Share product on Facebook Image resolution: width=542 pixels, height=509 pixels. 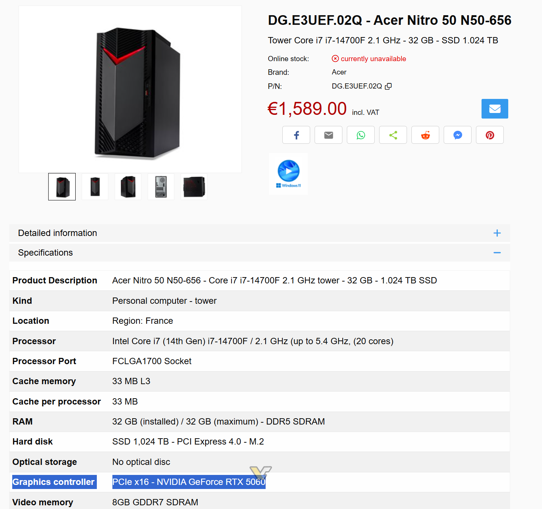pos(296,135)
